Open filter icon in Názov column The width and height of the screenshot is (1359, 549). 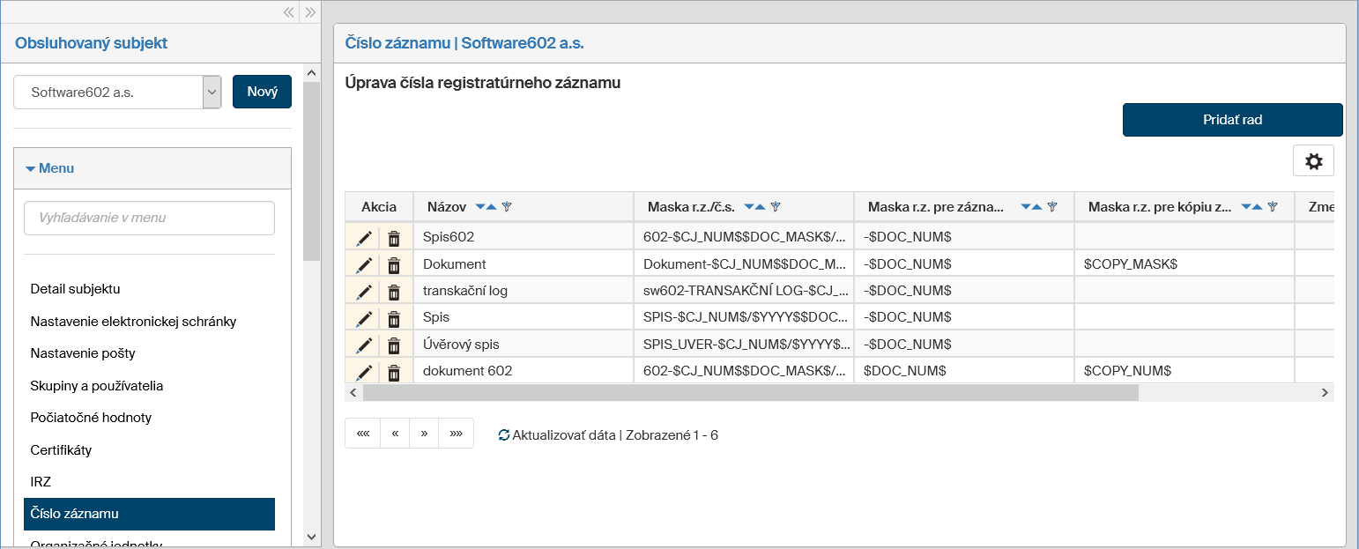[x=507, y=207]
